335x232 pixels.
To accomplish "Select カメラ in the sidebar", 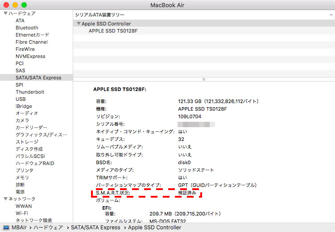I will [22, 120].
